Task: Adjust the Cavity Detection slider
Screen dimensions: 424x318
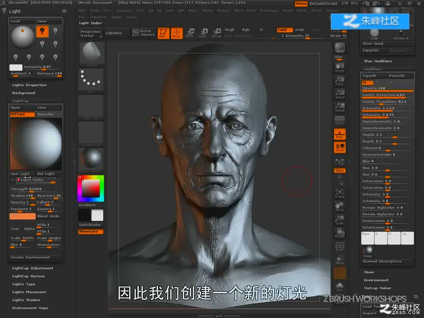Action: [388, 95]
